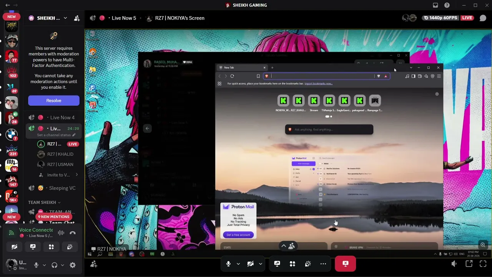The image size is (492, 277).
Task: Open output device options arrow in user panel
Action: click(x=62, y=265)
